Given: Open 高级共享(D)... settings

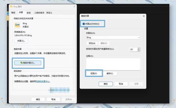Looking at the screenshot, I should pyautogui.click(x=28, y=63).
